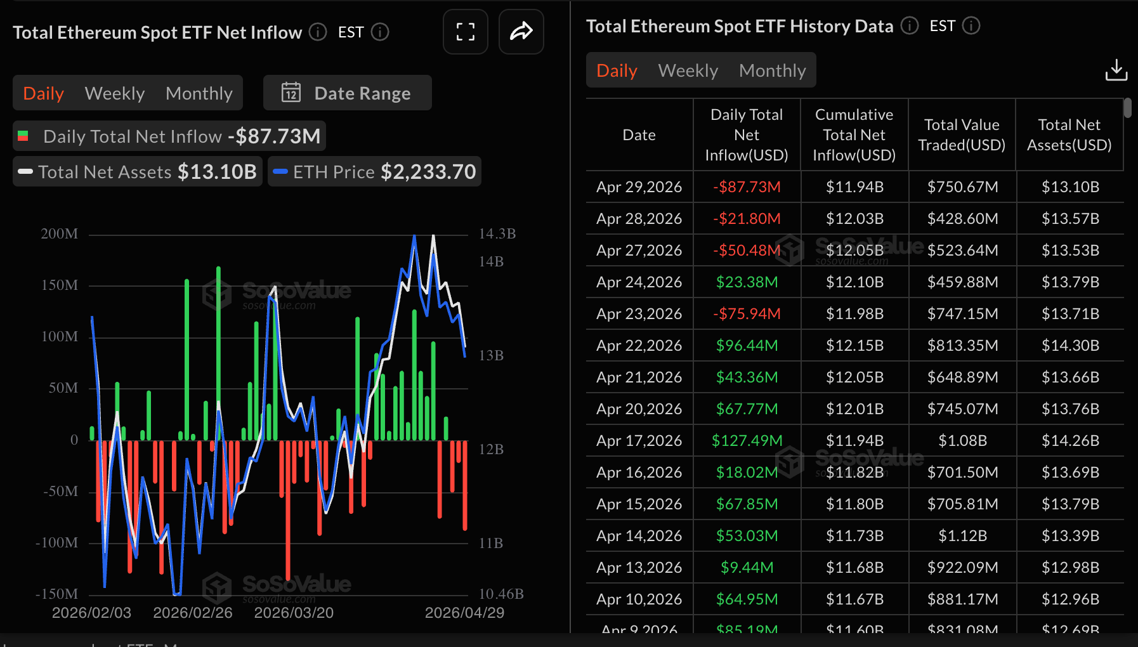
Task: Click info icon next to history EST label
Action: point(971,25)
